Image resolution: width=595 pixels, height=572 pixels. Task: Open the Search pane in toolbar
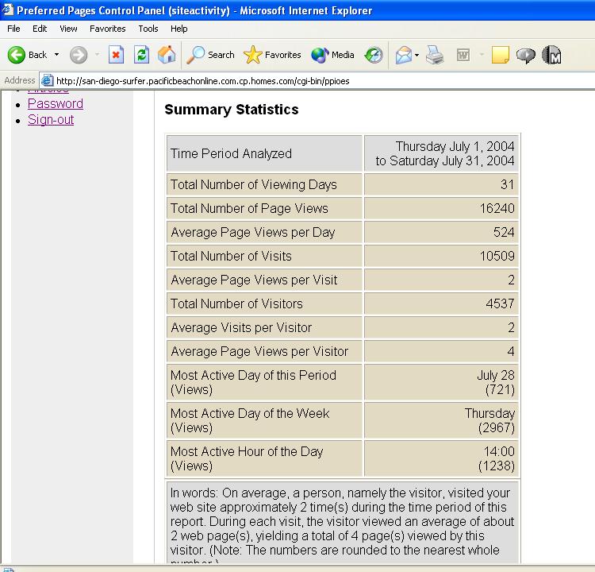tap(211, 55)
